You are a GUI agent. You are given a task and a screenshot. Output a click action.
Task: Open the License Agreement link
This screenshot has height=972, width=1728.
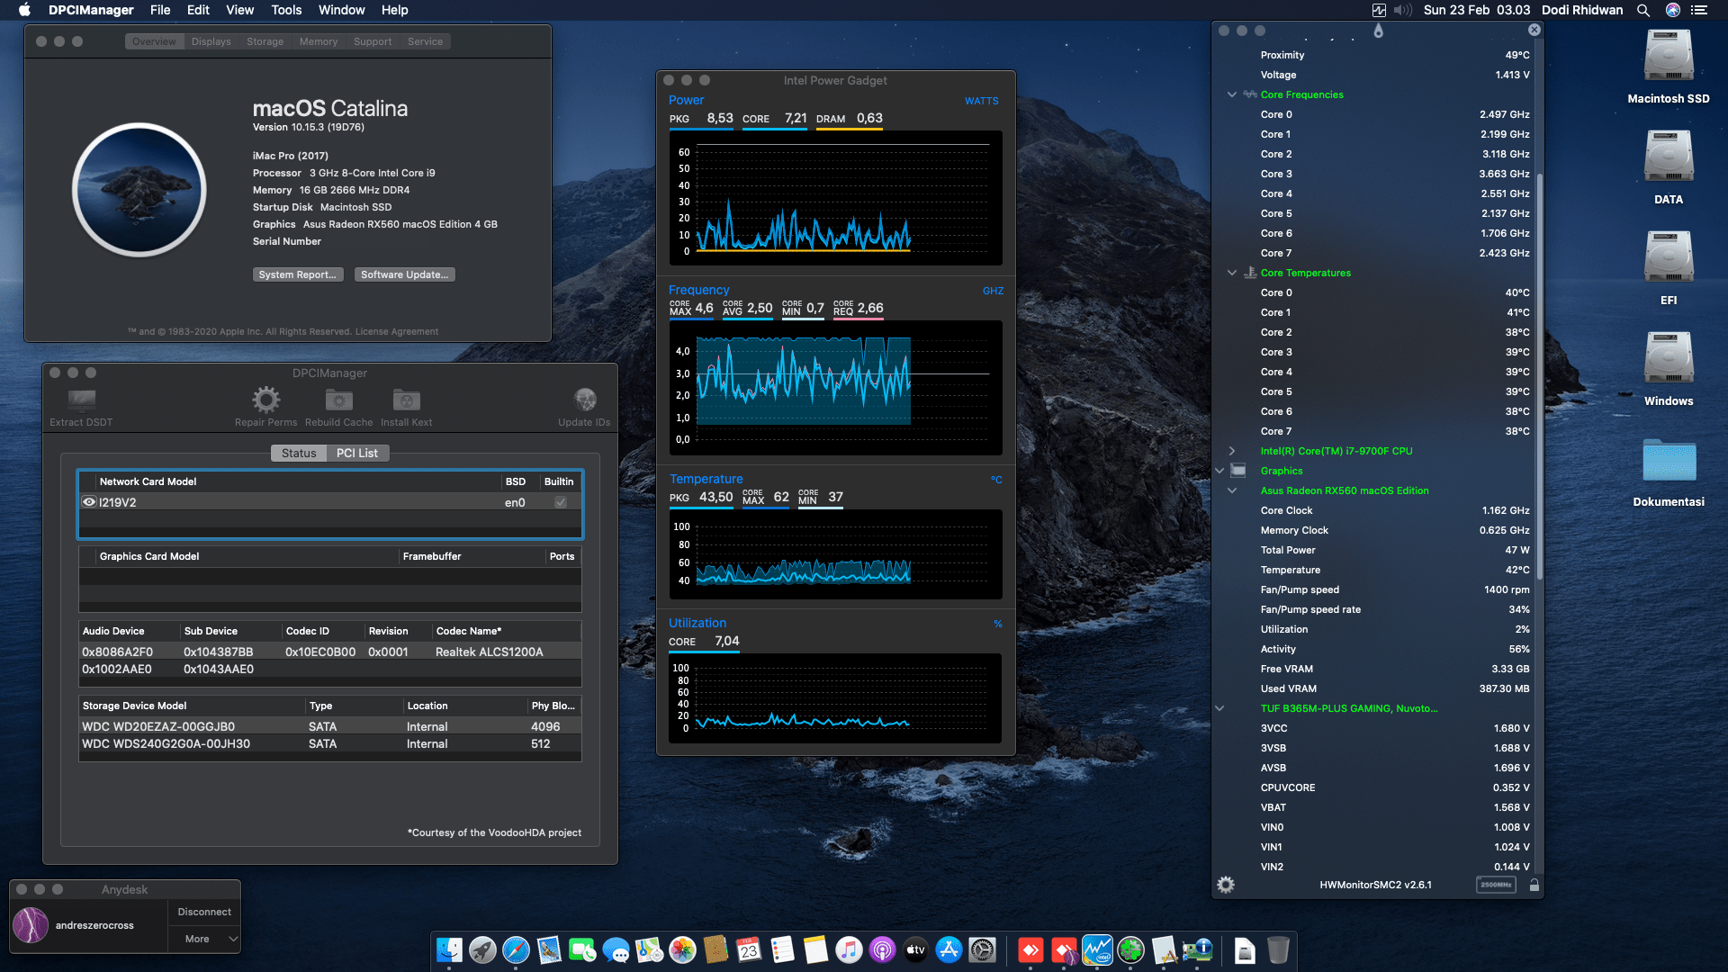click(396, 331)
